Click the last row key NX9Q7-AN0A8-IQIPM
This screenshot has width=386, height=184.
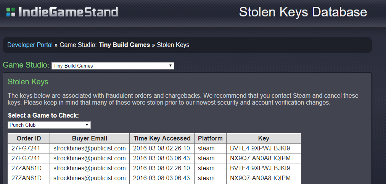point(261,178)
